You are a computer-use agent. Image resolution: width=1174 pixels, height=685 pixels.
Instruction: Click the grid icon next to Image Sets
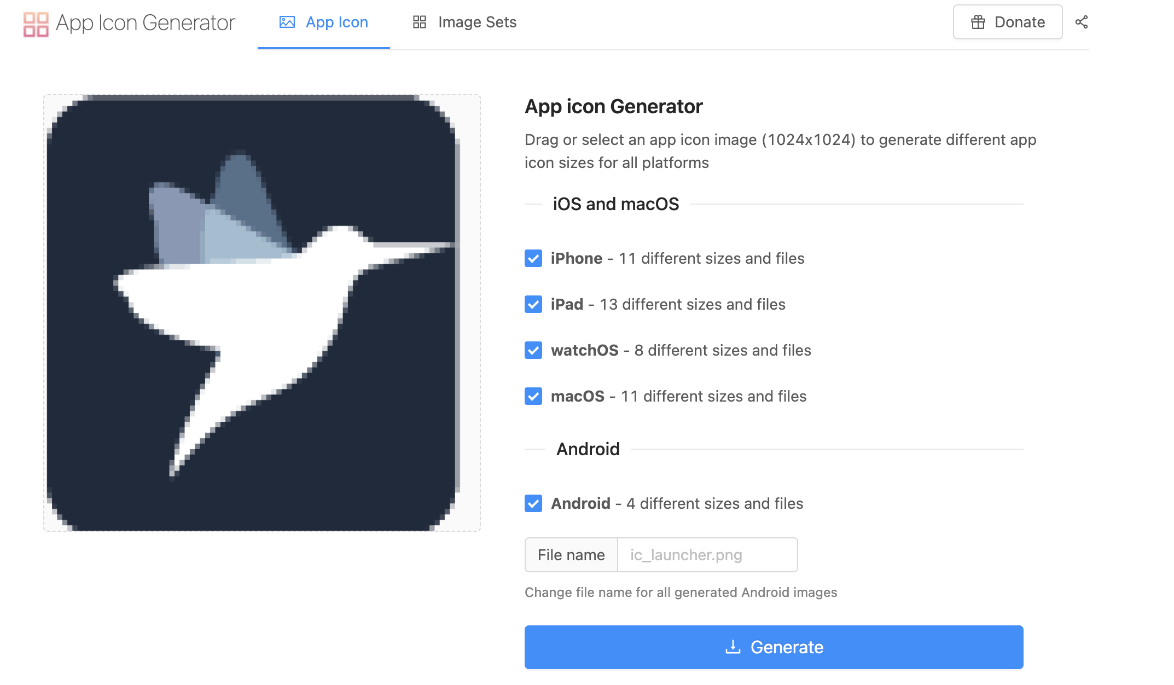420,22
